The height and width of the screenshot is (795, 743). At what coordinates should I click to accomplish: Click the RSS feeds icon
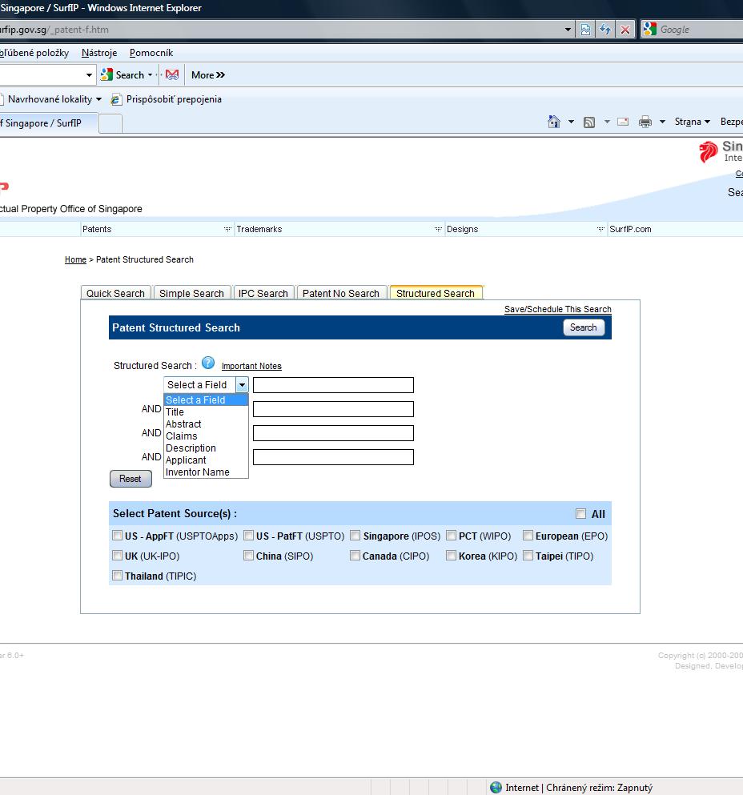point(588,122)
